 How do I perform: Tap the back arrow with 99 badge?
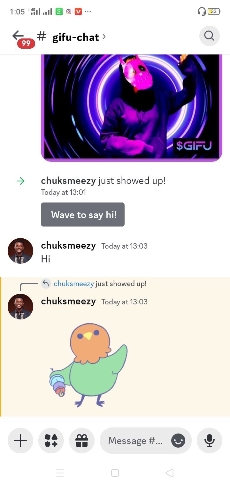click(22, 38)
